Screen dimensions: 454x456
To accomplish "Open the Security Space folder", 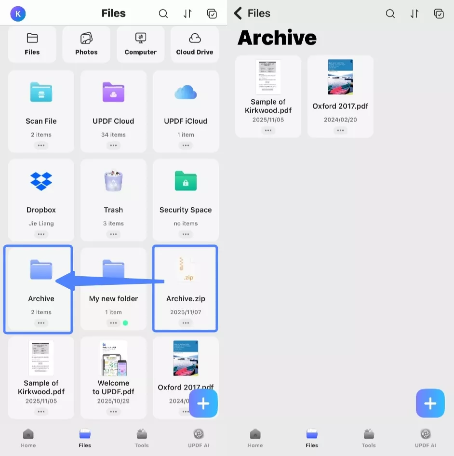I will click(x=186, y=193).
